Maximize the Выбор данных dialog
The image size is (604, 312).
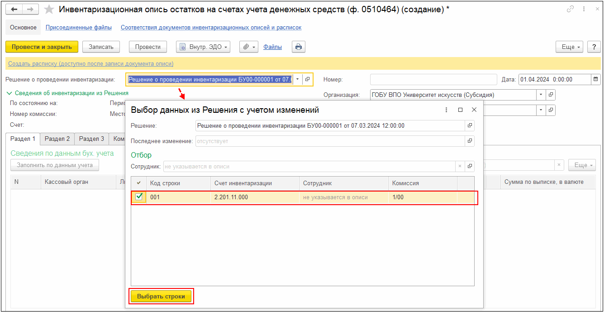coord(461,110)
